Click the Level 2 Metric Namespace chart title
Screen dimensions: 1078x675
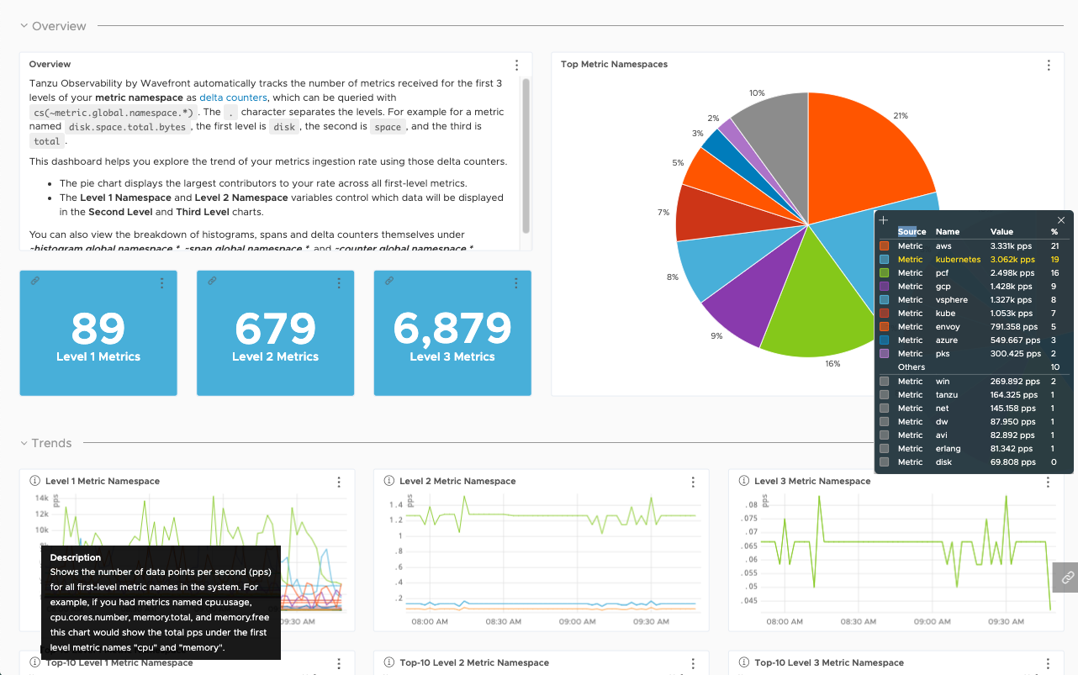[x=457, y=482]
